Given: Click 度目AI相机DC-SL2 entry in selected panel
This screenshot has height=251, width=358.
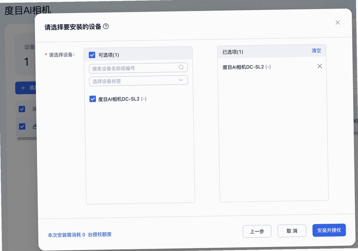Looking at the screenshot, I should tap(247, 67).
